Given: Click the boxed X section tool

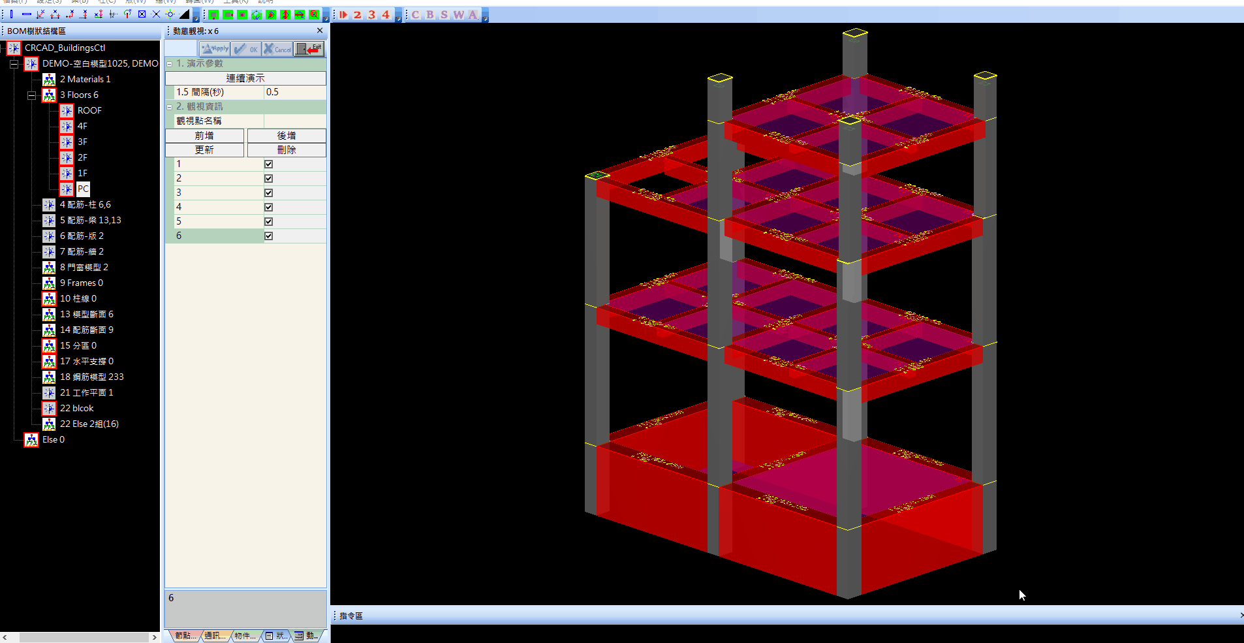Looking at the screenshot, I should pyautogui.click(x=142, y=14).
